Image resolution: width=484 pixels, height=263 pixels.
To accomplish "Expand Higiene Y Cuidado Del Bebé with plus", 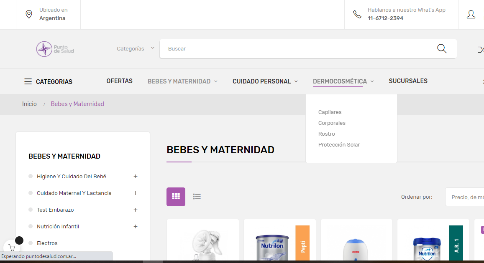I will 135,177.
